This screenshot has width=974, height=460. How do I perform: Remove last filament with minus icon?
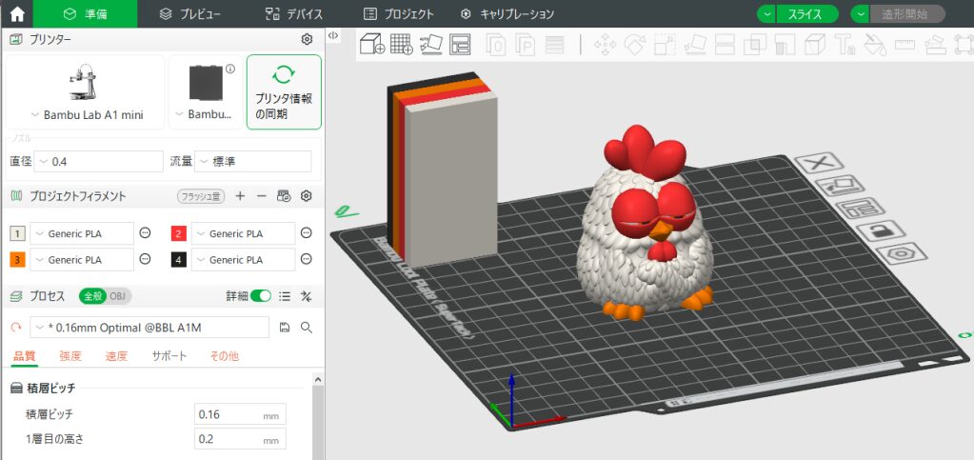click(x=262, y=196)
